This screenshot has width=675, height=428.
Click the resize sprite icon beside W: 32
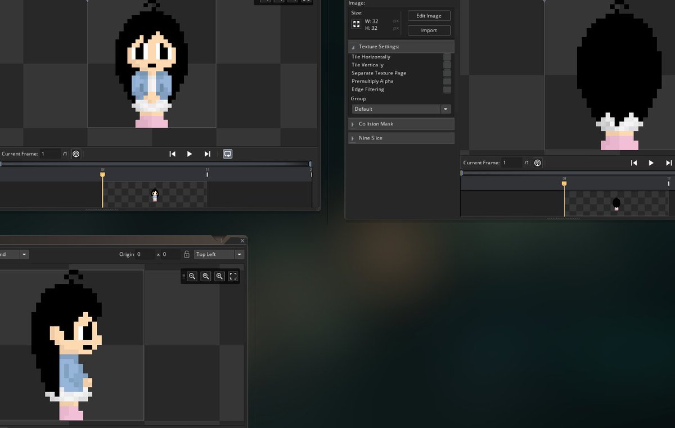pyautogui.click(x=356, y=24)
